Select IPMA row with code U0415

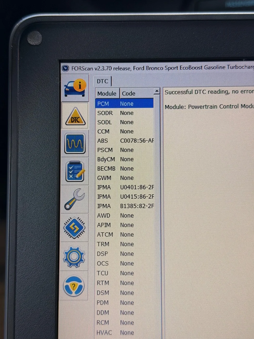click(125, 197)
